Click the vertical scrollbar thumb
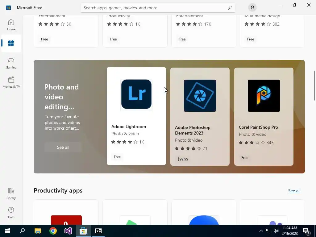Image resolution: width=316 pixels, height=237 pixels. (314, 86)
